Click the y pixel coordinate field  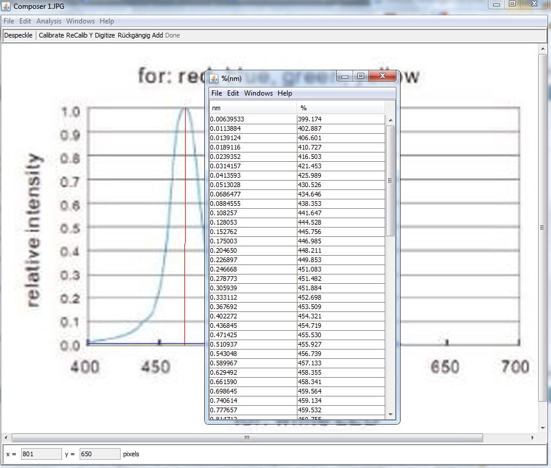(100, 454)
